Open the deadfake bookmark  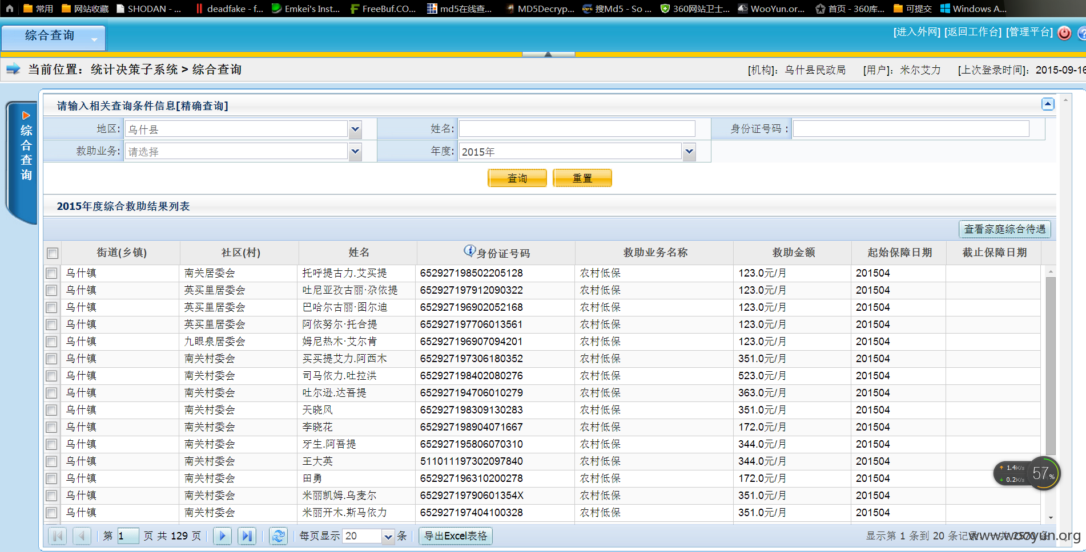230,9
